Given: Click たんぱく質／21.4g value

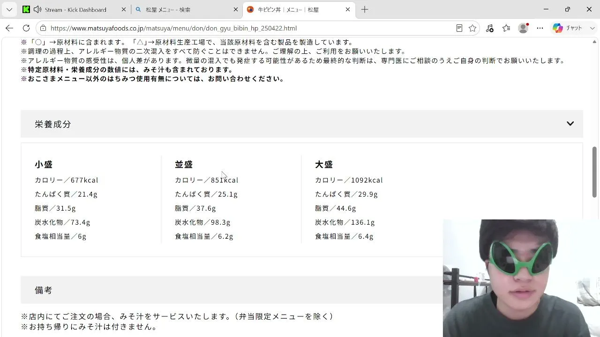Looking at the screenshot, I should pyautogui.click(x=66, y=194).
